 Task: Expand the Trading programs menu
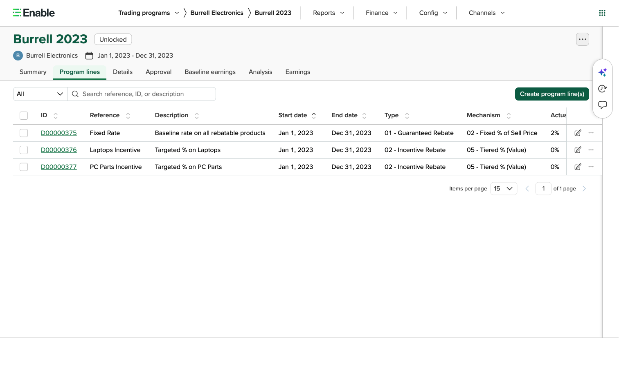click(149, 13)
